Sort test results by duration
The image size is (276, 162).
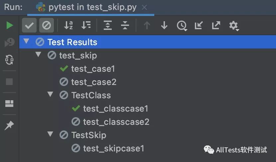(86, 26)
